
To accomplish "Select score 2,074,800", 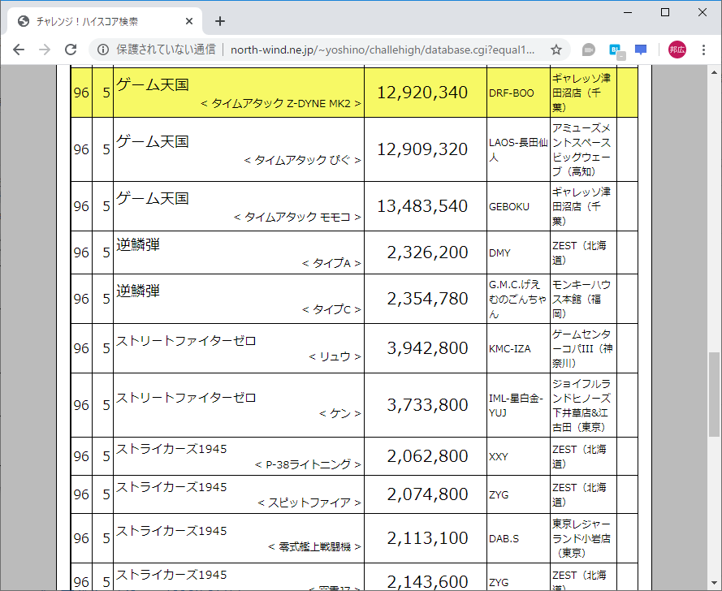I will (427, 494).
